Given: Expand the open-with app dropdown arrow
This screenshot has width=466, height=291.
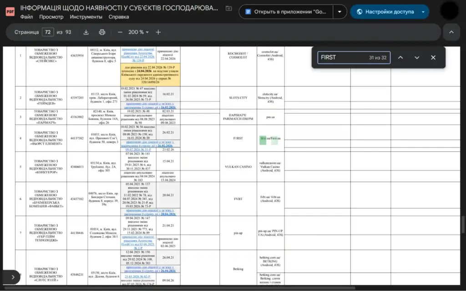Looking at the screenshot, I should point(339,12).
